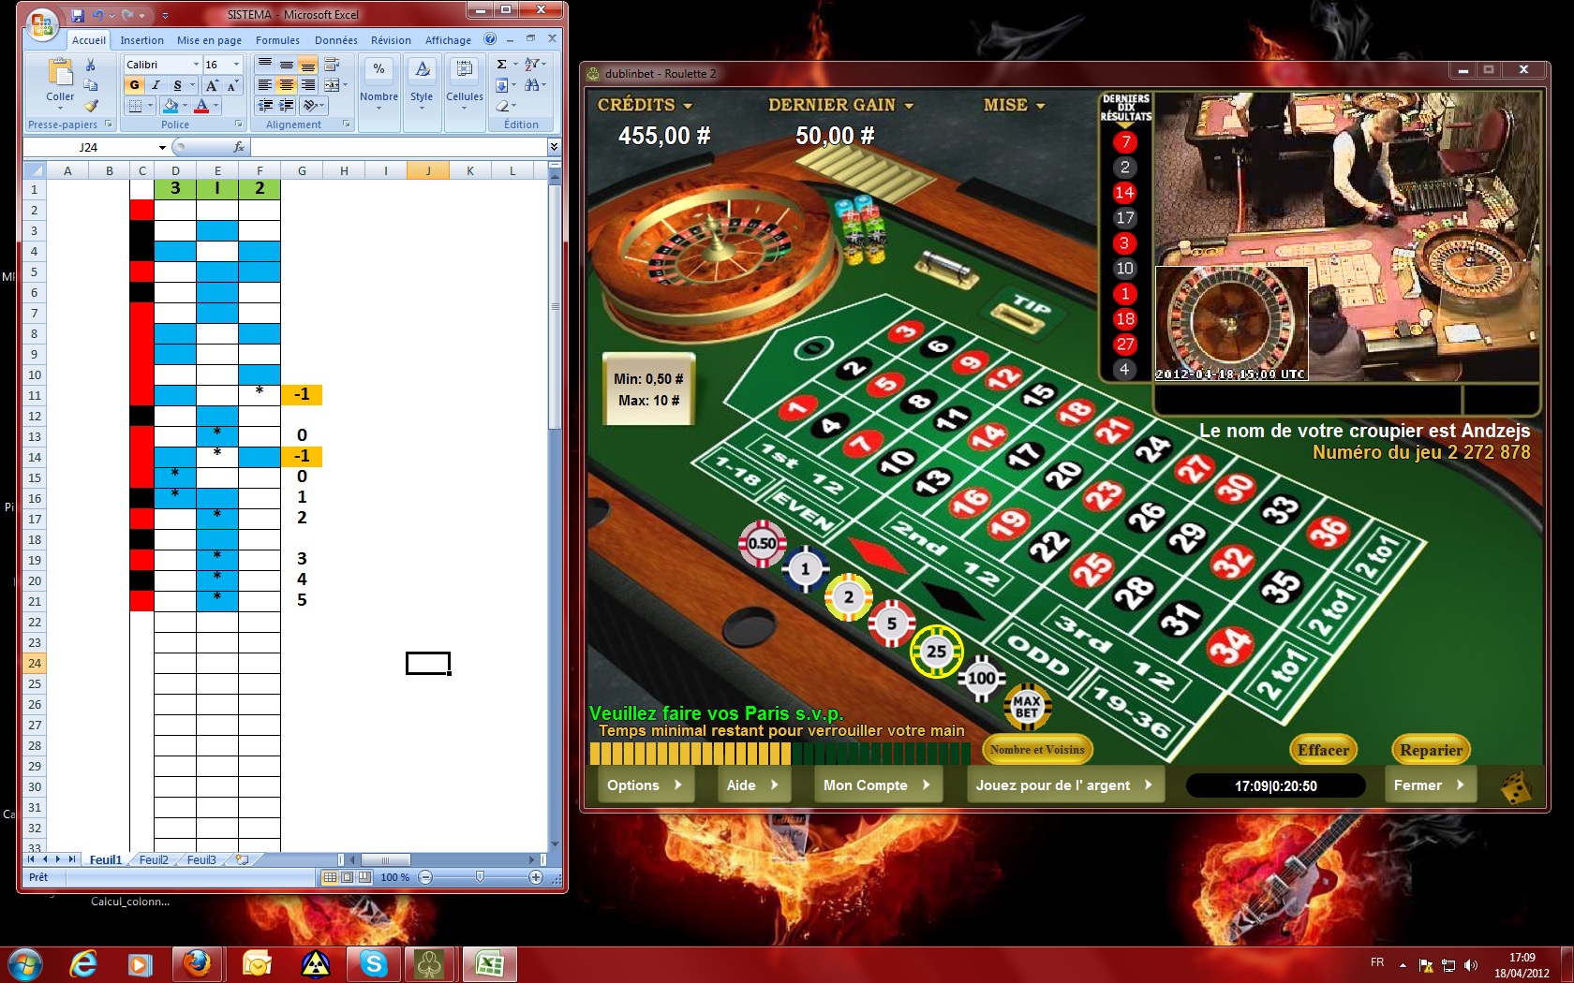
Task: Select the 0.50 betting chip
Action: [x=762, y=543]
